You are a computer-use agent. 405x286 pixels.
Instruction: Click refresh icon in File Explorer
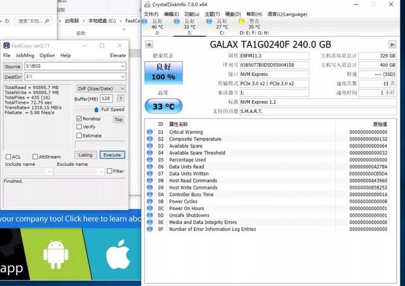7,21
